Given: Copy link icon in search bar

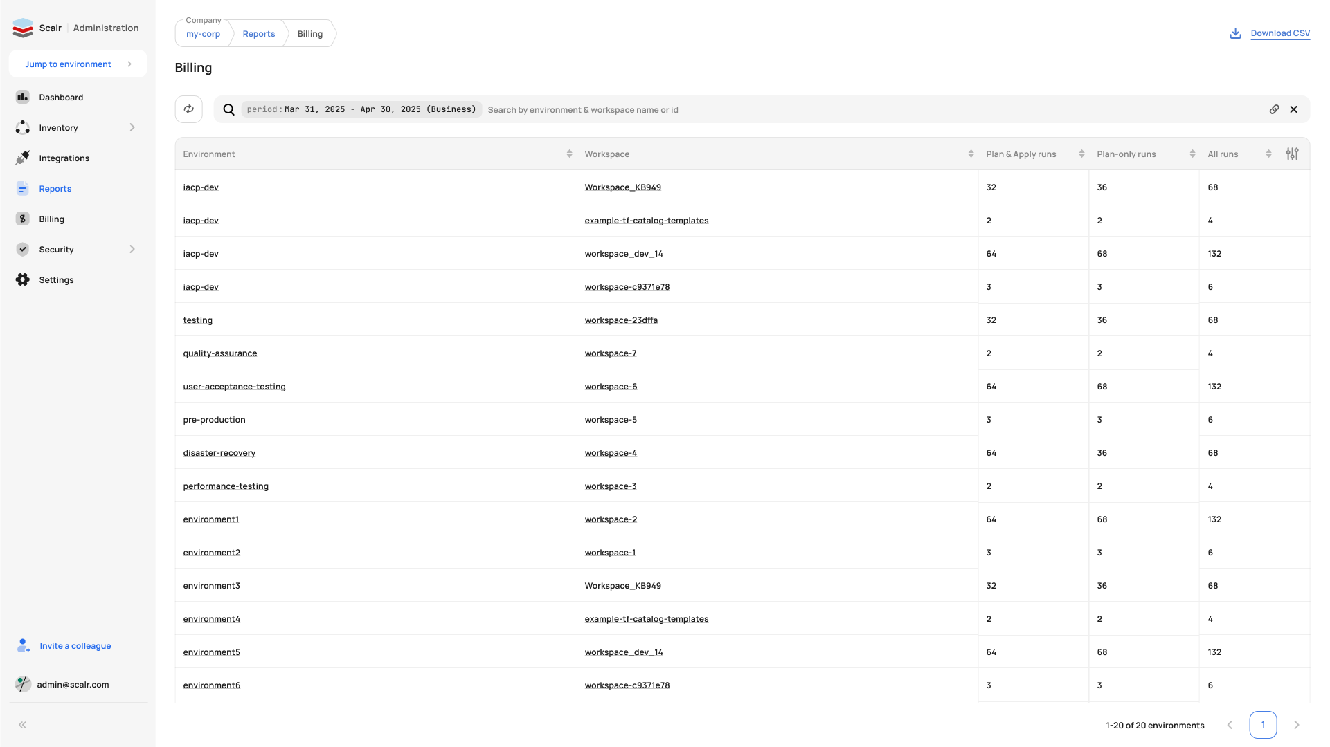Looking at the screenshot, I should tap(1274, 109).
